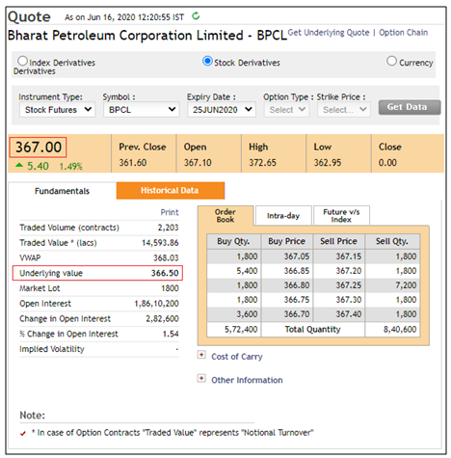Click the Get Data button
This screenshot has width=451, height=458.
[410, 107]
